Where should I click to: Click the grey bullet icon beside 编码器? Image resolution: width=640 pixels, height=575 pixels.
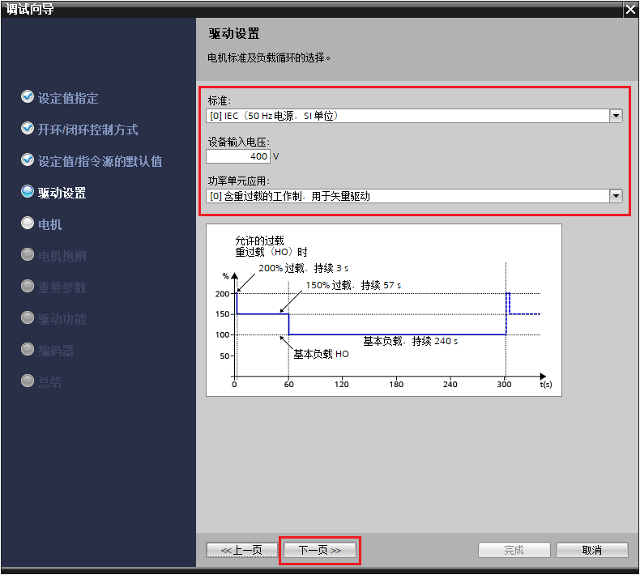pos(28,350)
